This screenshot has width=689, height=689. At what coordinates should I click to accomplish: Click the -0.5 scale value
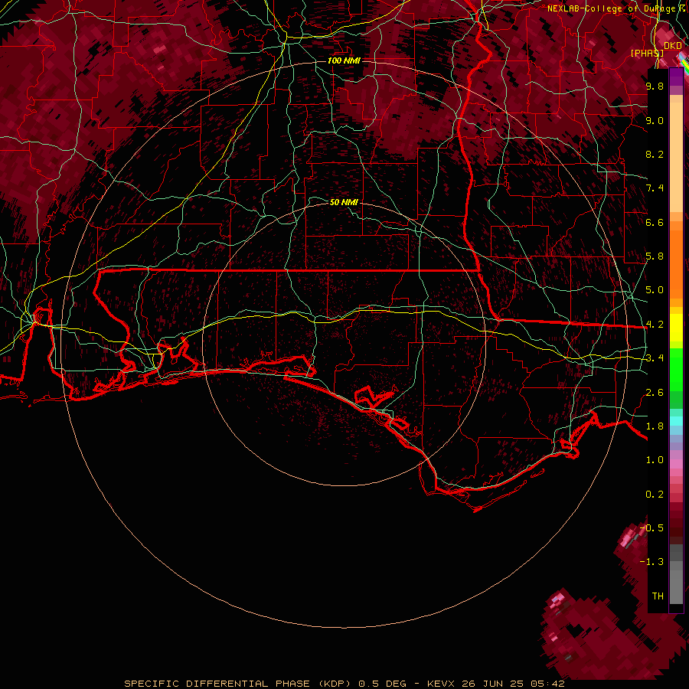pos(652,528)
